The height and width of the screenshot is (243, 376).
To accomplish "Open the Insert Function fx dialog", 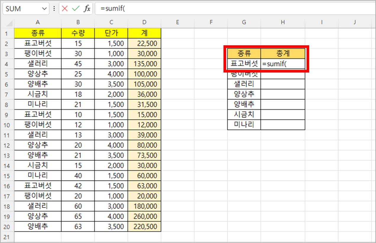I will point(87,9).
